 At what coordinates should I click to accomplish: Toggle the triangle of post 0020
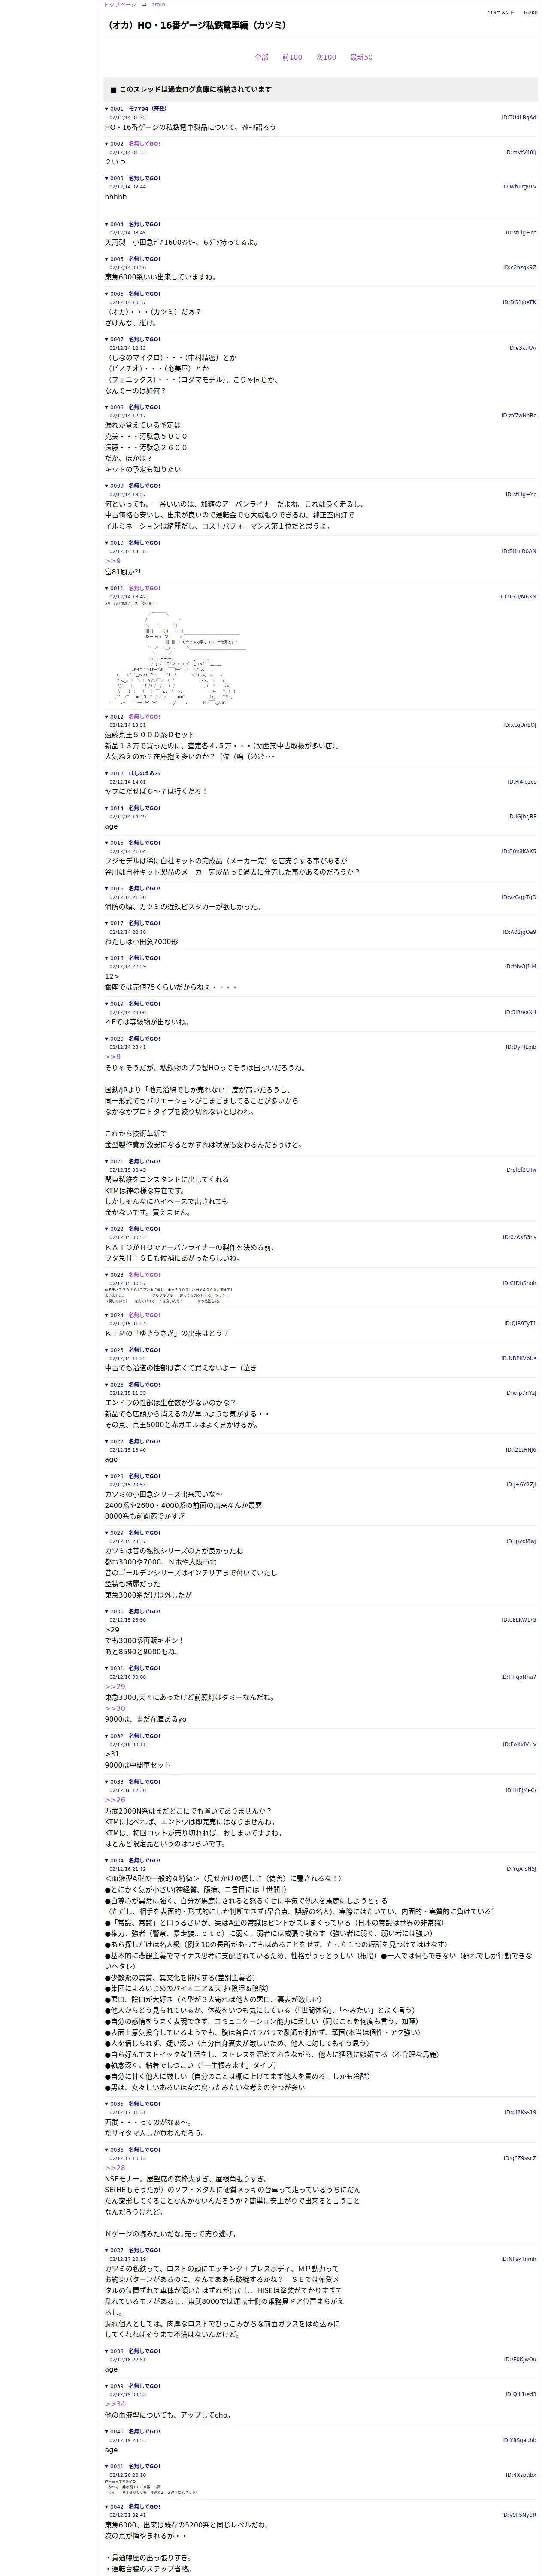[107, 1039]
